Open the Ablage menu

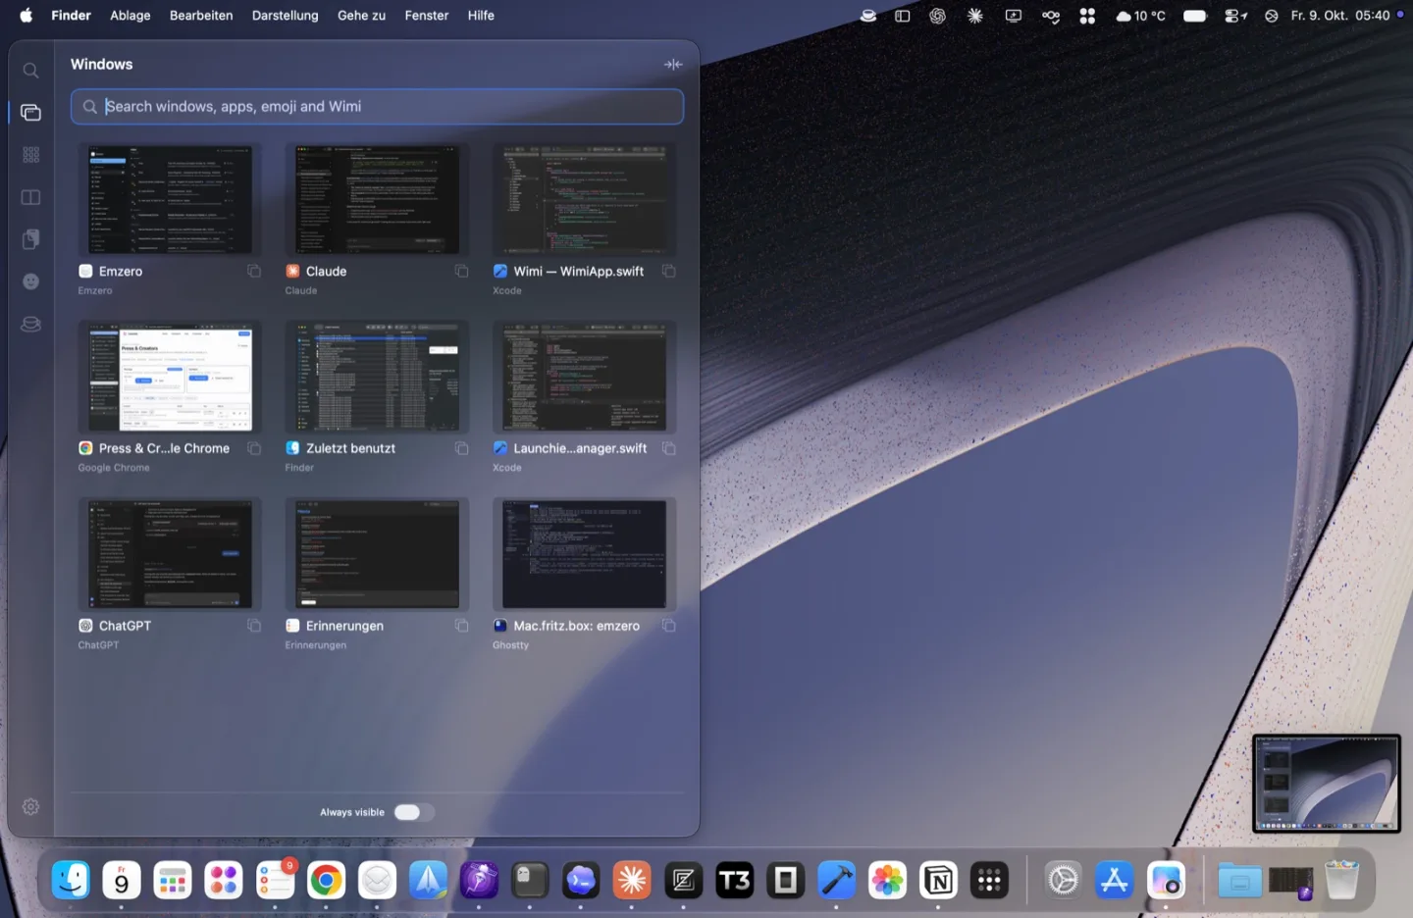click(131, 16)
